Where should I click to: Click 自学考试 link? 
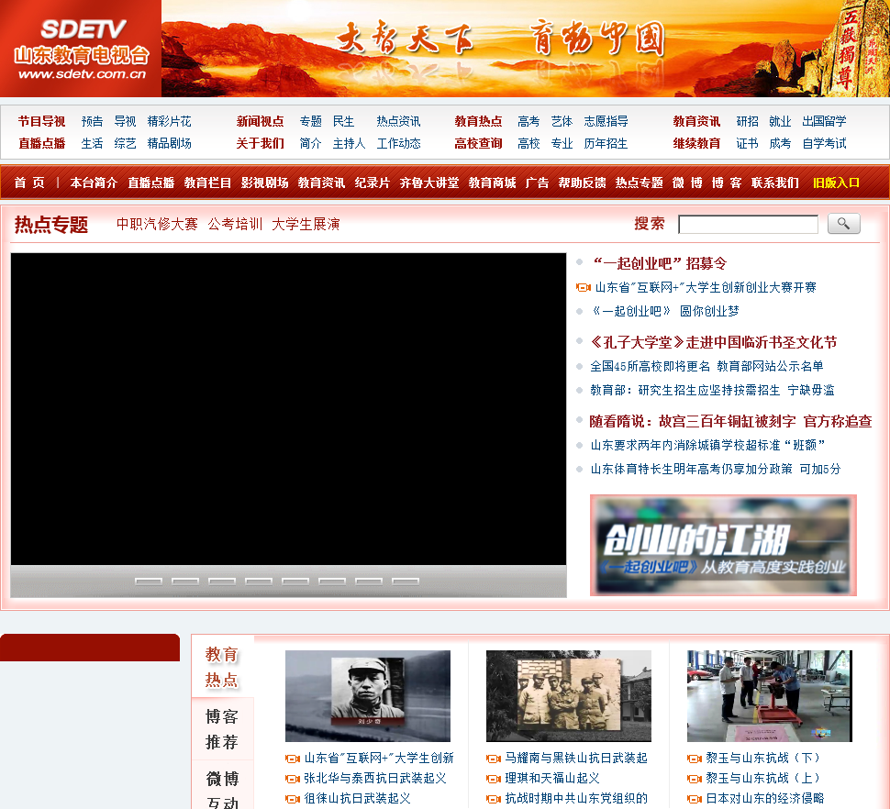(x=824, y=143)
